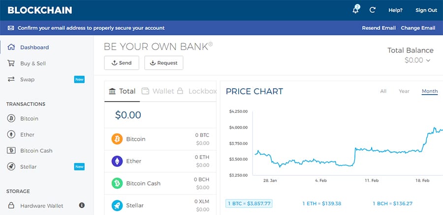Open the notifications bell icon
Viewport: 443px width, 215px height.
pyautogui.click(x=356, y=10)
